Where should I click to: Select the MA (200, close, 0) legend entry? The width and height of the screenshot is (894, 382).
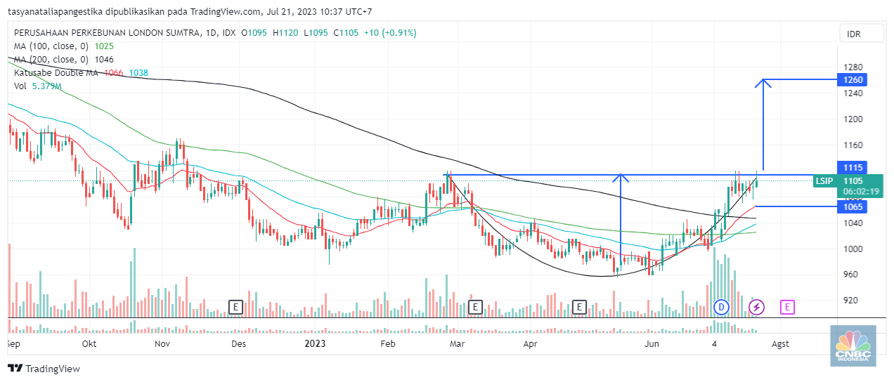coord(49,60)
